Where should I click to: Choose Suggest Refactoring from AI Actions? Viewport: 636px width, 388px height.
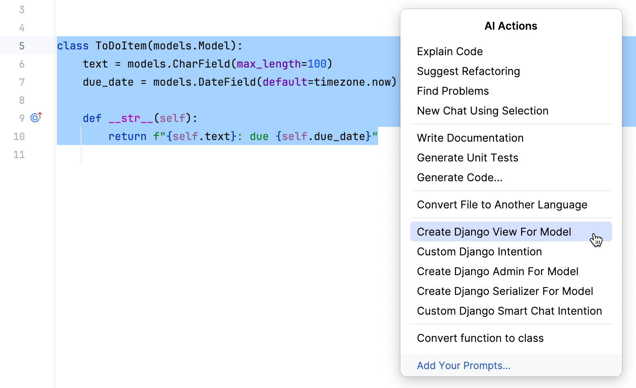click(x=468, y=71)
